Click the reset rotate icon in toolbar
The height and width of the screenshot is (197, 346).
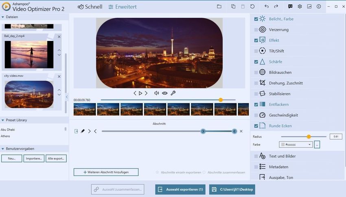point(252,6)
